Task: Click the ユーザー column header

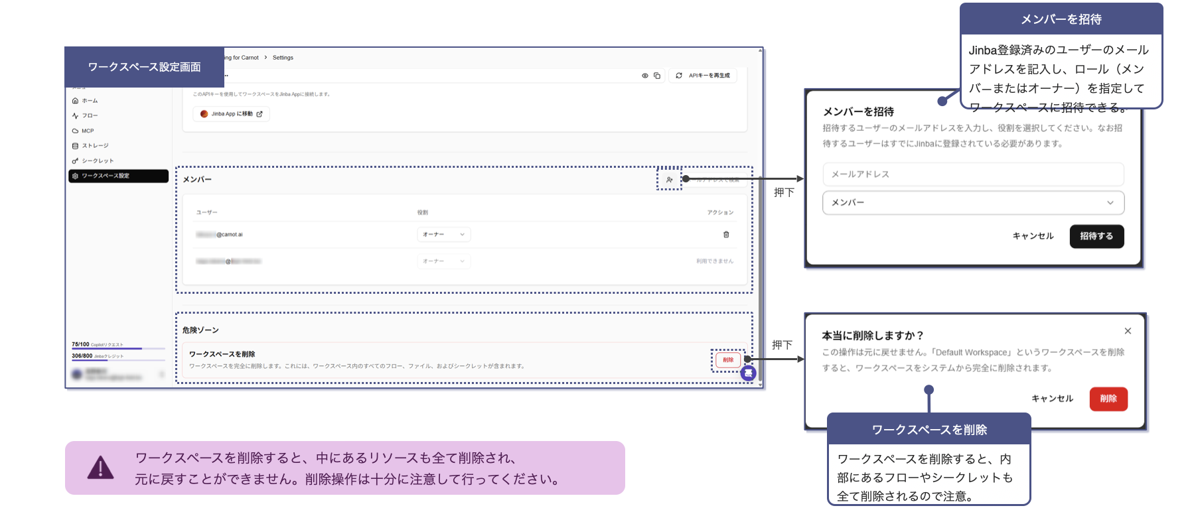Action: 206,213
